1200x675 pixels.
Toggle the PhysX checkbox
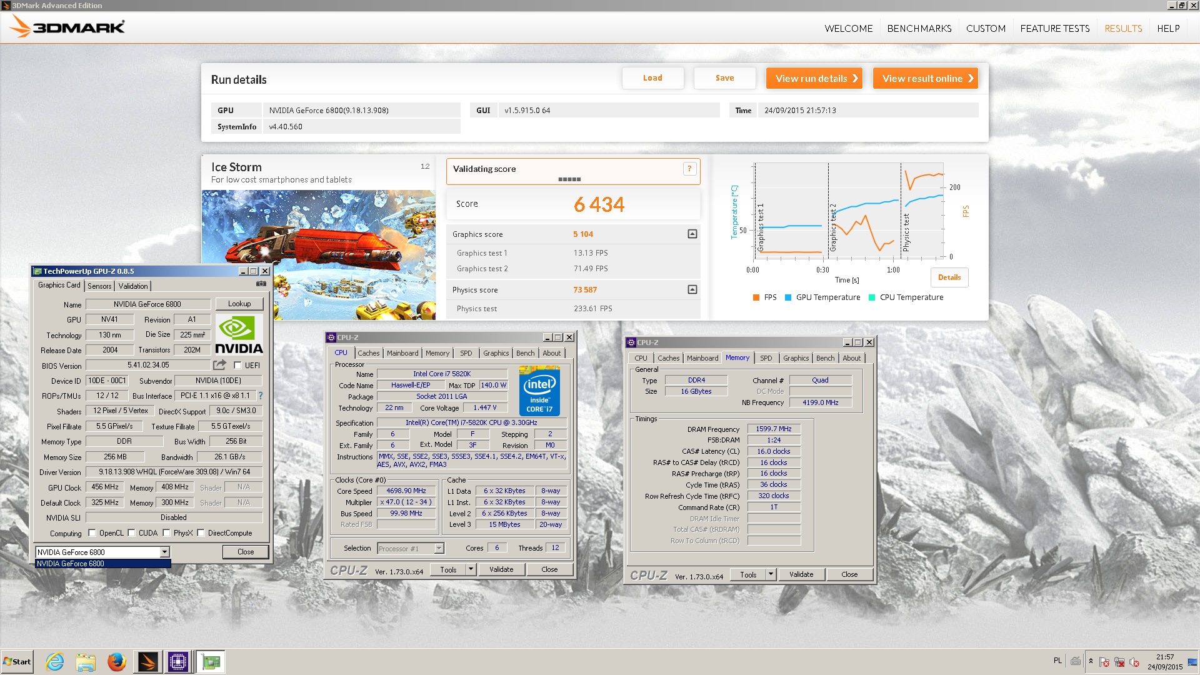[x=166, y=533]
